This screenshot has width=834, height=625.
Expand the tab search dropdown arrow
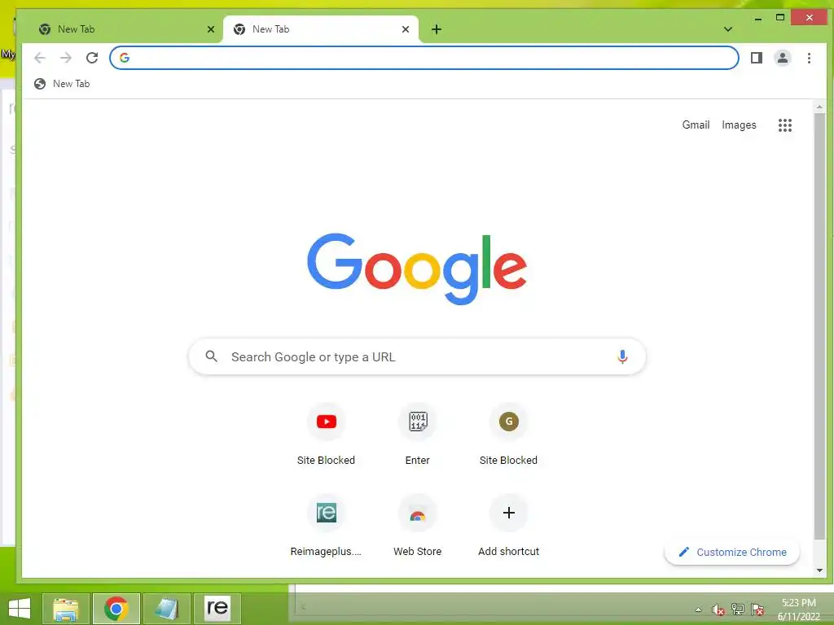click(728, 29)
